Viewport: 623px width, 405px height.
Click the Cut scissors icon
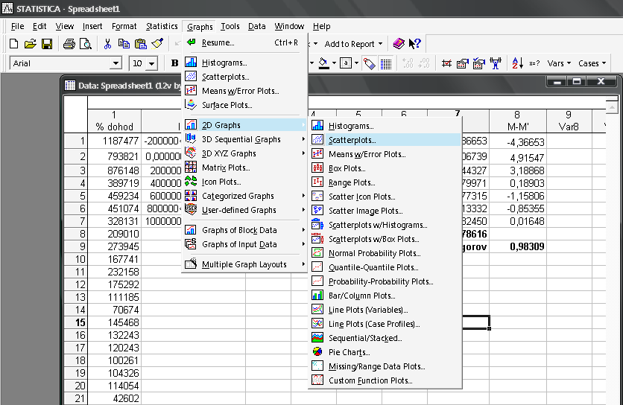(x=107, y=44)
